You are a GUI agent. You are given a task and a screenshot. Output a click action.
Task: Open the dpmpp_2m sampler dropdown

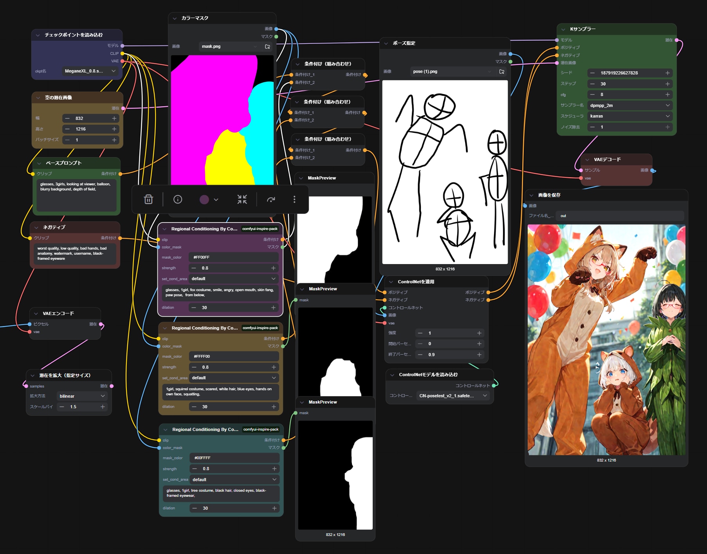629,105
